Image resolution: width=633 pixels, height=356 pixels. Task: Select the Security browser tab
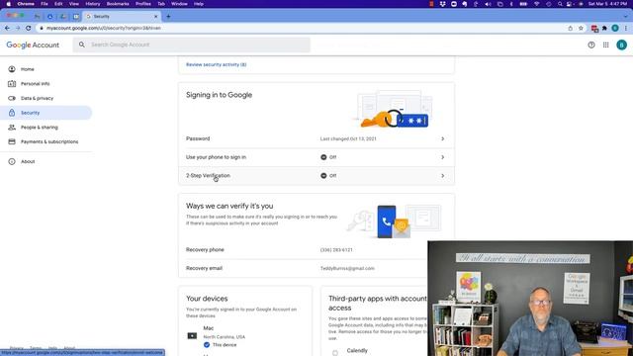[x=121, y=17]
